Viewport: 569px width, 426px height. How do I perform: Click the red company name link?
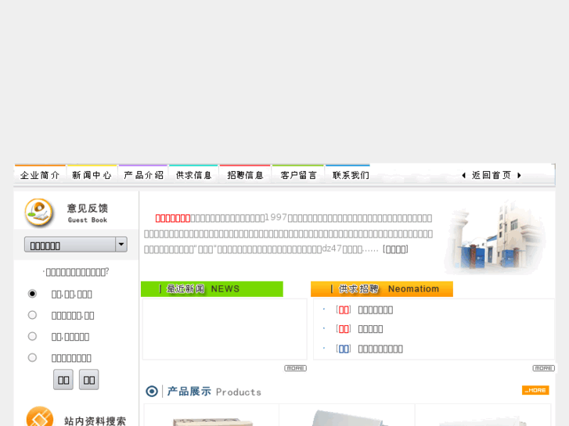pos(173,218)
